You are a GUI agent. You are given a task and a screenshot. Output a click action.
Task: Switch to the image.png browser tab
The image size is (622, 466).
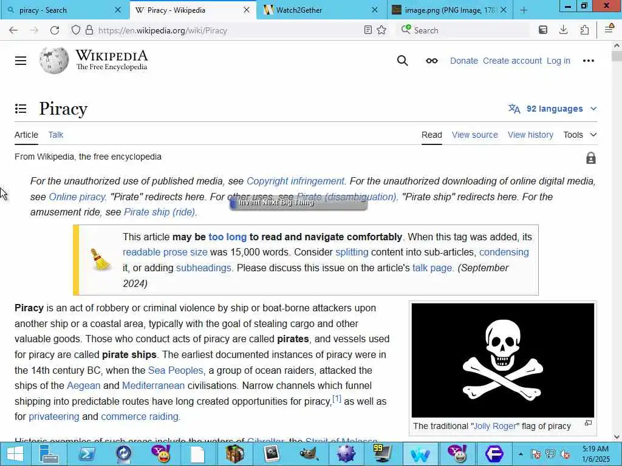[x=449, y=10]
